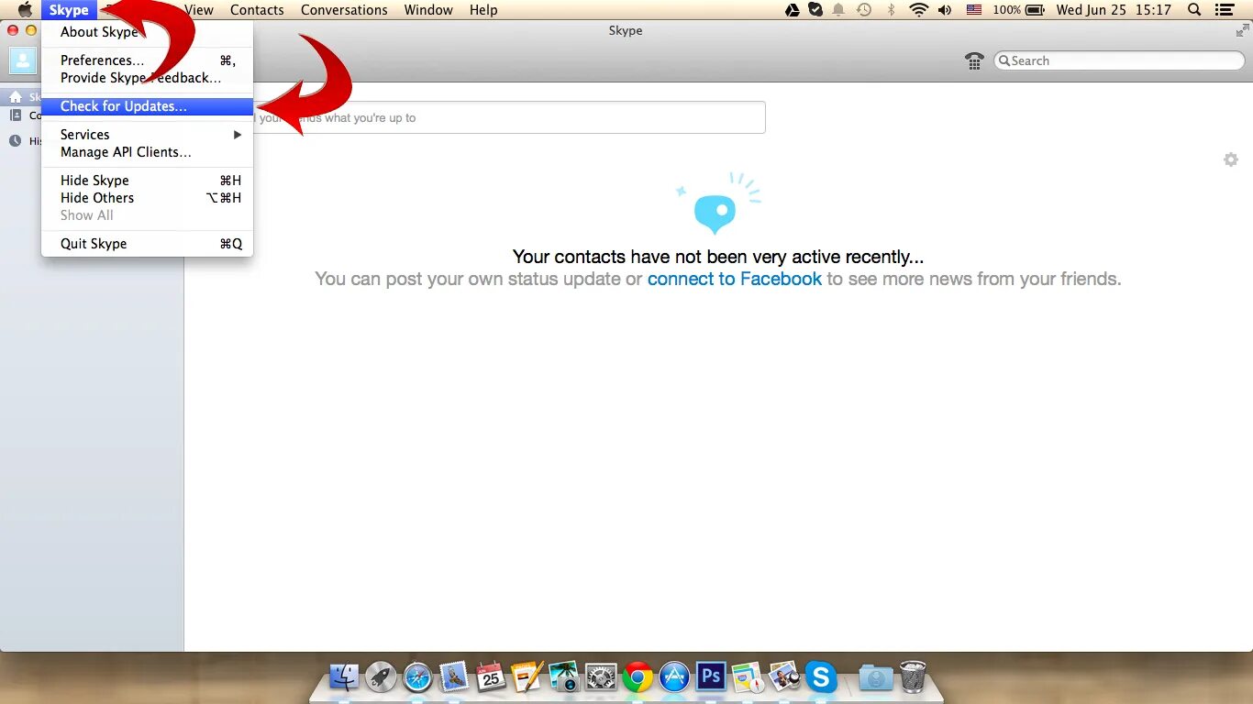1253x704 pixels.
Task: Open the Wi-Fi menu bar icon
Action: [x=918, y=10]
